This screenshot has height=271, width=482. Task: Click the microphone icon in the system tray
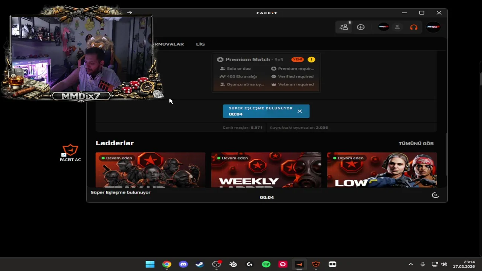tap(423, 264)
